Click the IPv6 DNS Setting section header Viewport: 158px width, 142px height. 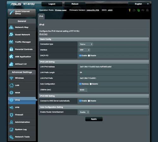[x=94, y=96]
